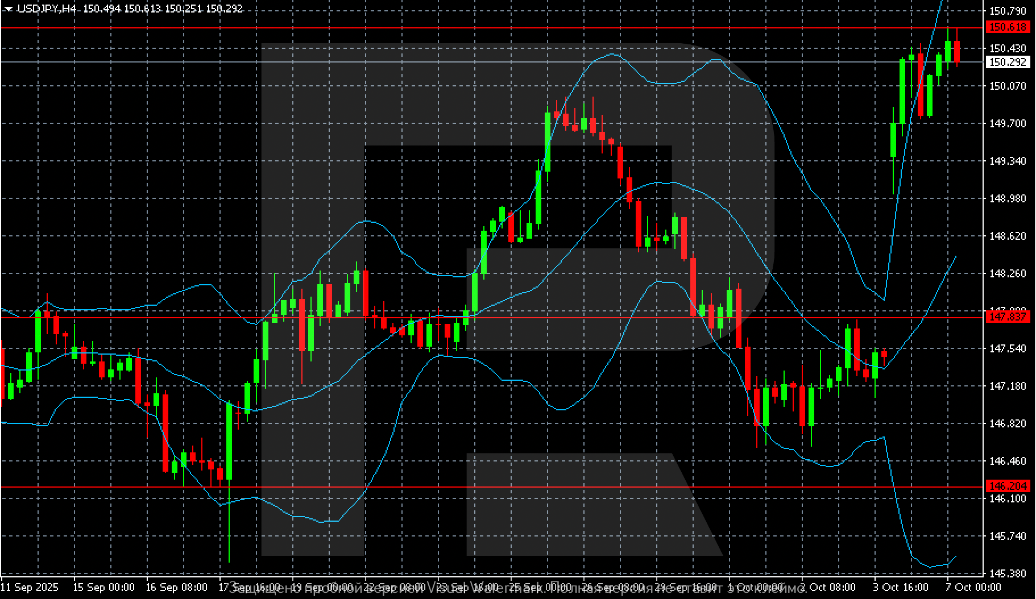Image resolution: width=1036 pixels, height=599 pixels.
Task: Select the 11 Sep 2025 date label
Action: pos(30,587)
